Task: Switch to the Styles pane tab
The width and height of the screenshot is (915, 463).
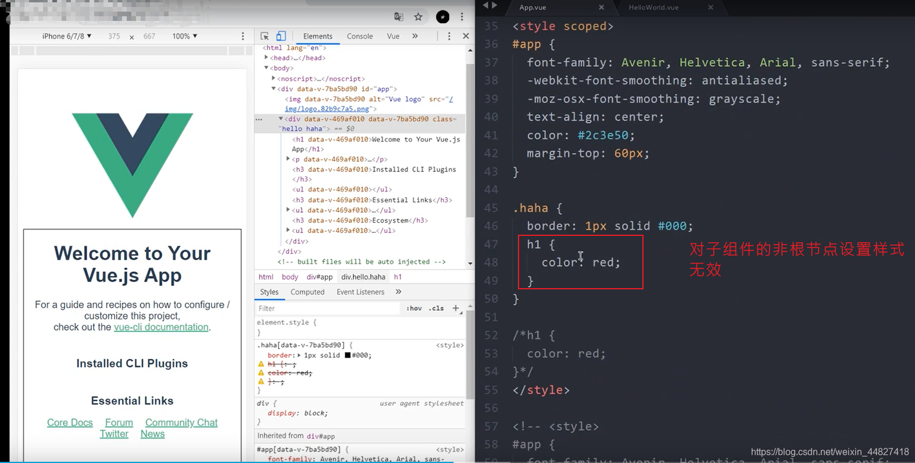Action: [x=269, y=292]
